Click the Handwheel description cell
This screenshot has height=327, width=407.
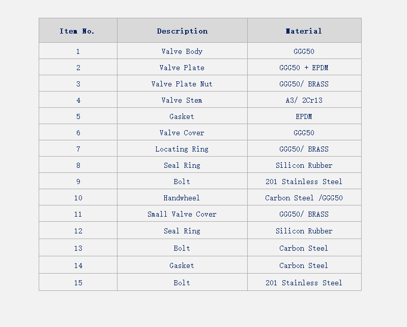[182, 197]
